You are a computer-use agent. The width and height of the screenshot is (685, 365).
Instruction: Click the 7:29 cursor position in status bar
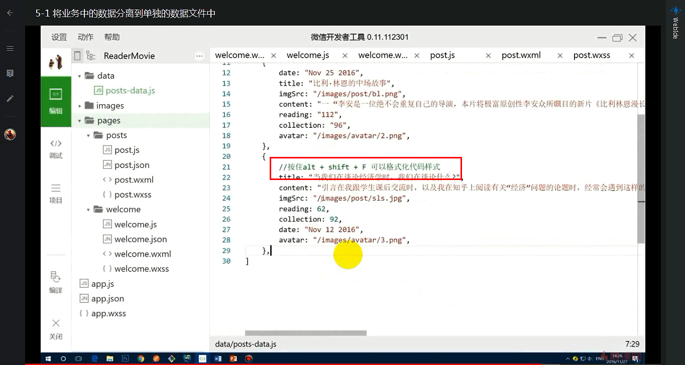click(632, 344)
